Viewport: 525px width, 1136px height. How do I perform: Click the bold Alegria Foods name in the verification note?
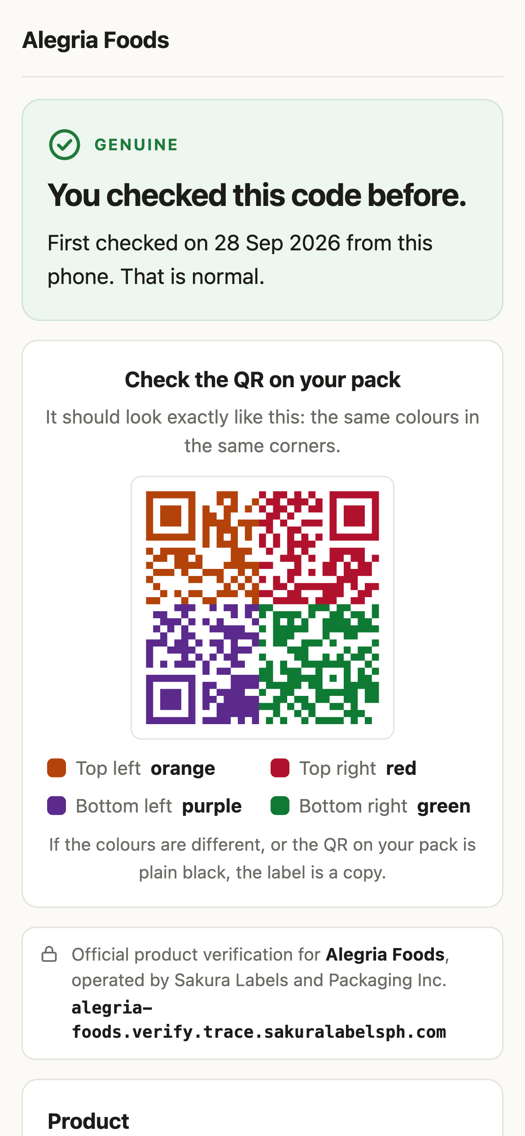[385, 954]
